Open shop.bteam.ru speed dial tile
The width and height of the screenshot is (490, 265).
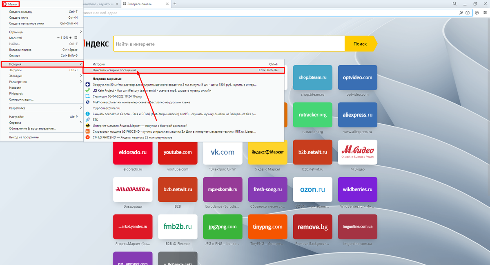(313, 77)
